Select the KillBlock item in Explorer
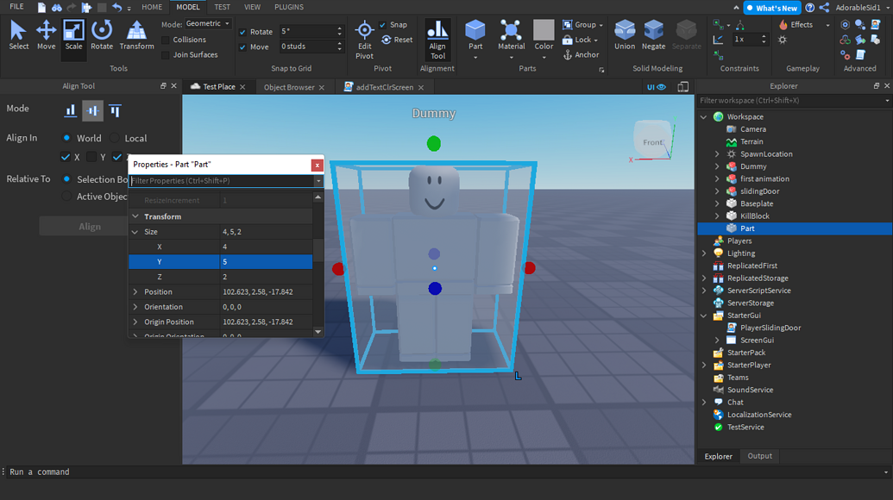 tap(755, 216)
